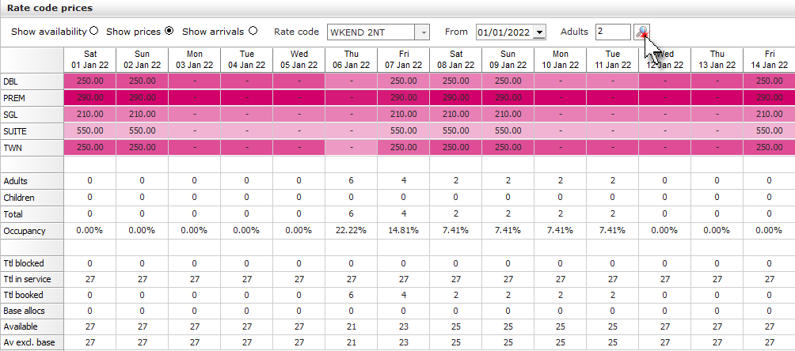Select the Show availability radio button
The image size is (795, 351).
(x=93, y=31)
